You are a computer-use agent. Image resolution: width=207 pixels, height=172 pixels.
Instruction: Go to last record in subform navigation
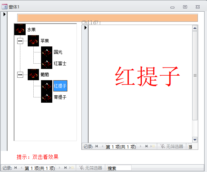tap(147, 146)
